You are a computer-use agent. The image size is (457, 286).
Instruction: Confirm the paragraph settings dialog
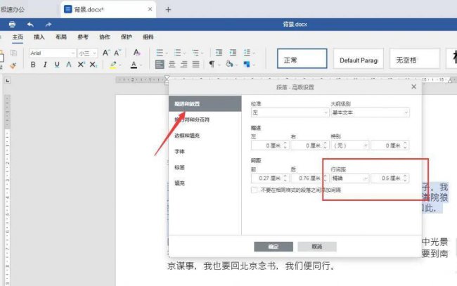pos(273,247)
